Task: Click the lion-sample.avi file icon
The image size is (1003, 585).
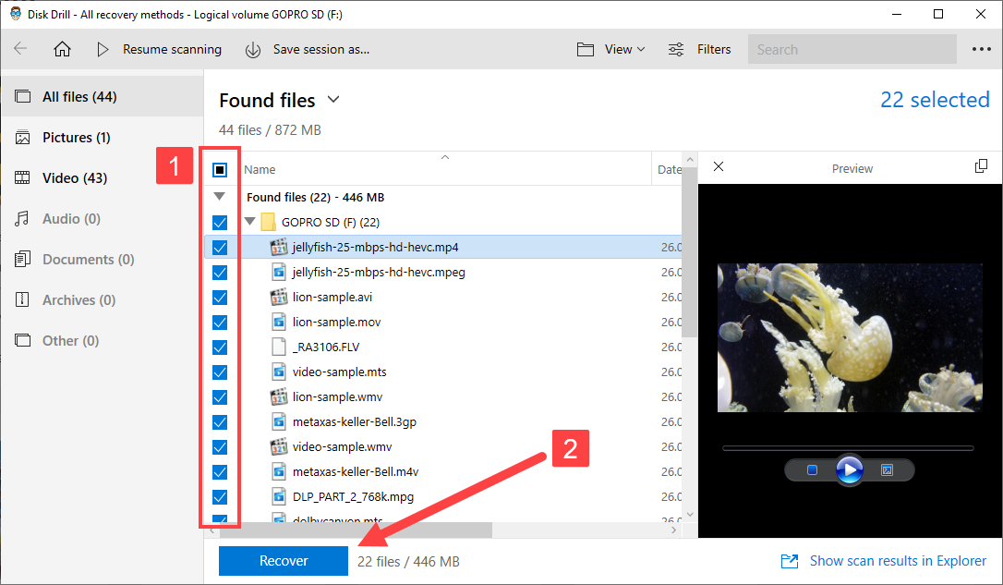Action: 278,297
